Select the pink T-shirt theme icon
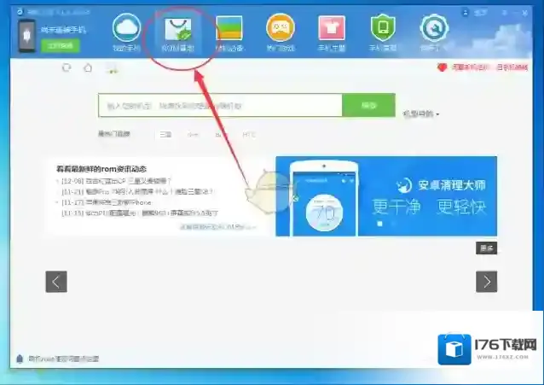This screenshot has width=544, height=385. tap(332, 29)
